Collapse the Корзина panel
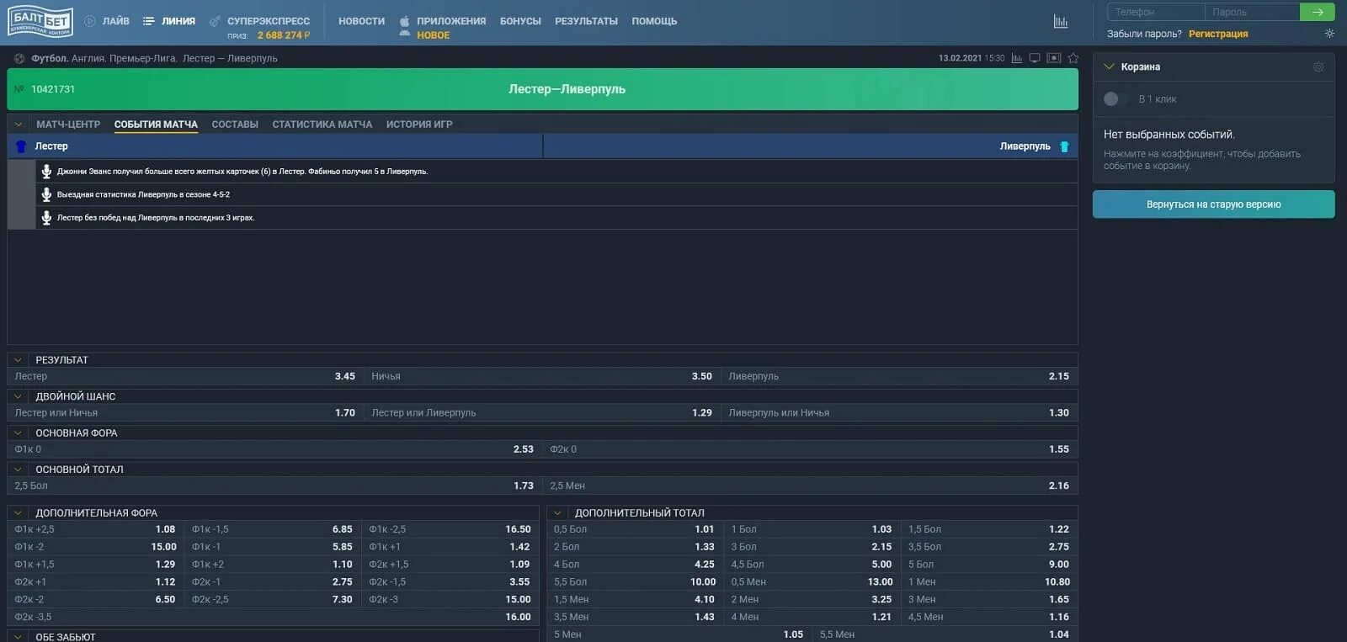The height and width of the screenshot is (642, 1347). point(1109,66)
